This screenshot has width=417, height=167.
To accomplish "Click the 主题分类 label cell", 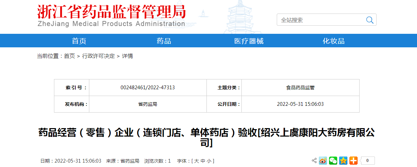I will [224, 88].
